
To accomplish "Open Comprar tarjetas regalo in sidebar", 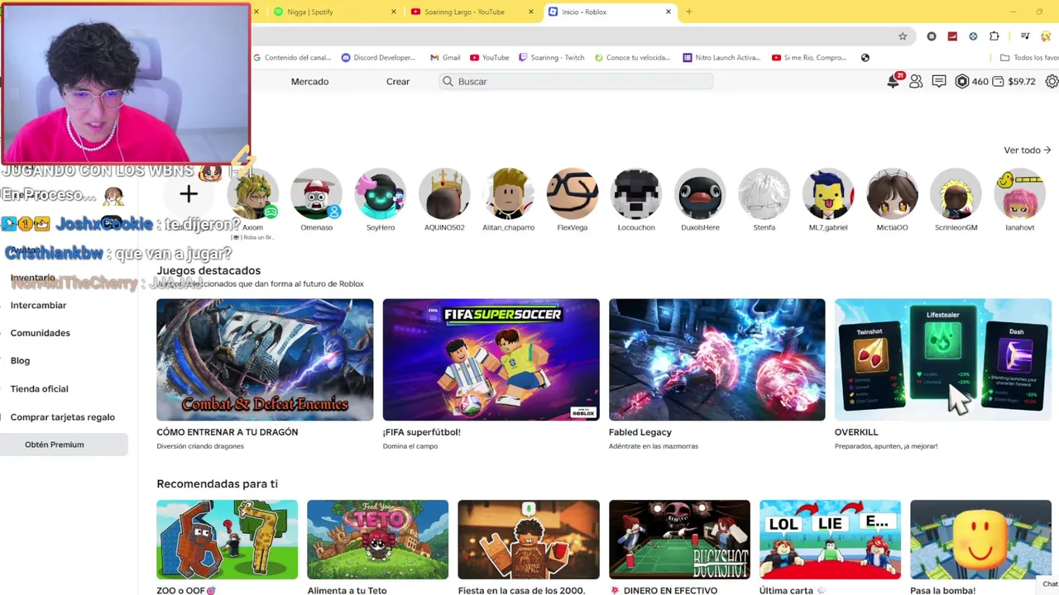I will coord(62,417).
